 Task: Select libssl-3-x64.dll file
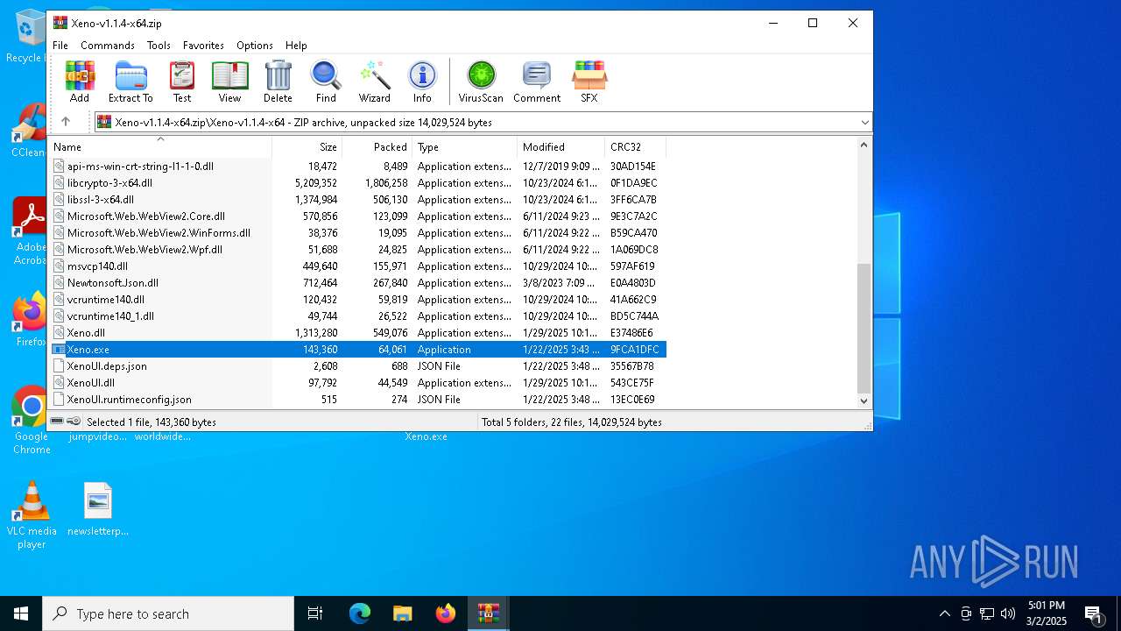[x=101, y=200]
